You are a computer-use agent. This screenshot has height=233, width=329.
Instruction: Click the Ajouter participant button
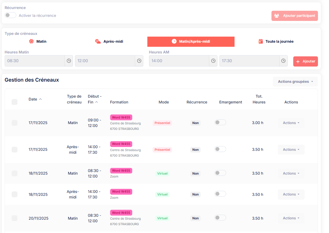(295, 16)
